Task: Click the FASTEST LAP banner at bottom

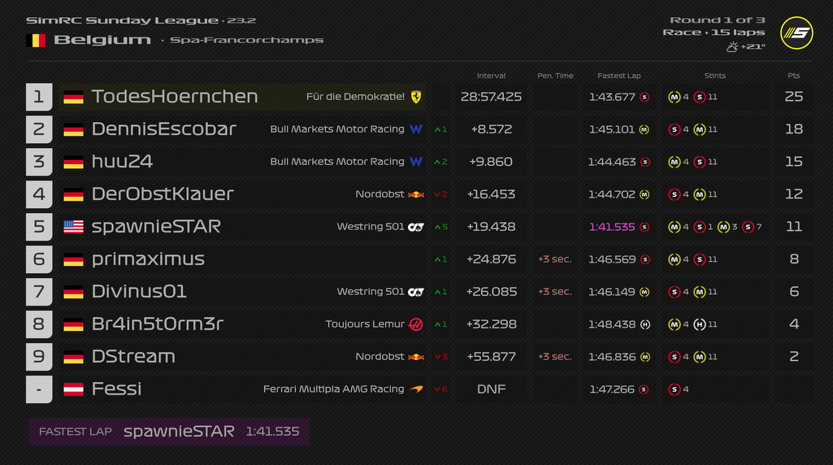Action: 169,432
